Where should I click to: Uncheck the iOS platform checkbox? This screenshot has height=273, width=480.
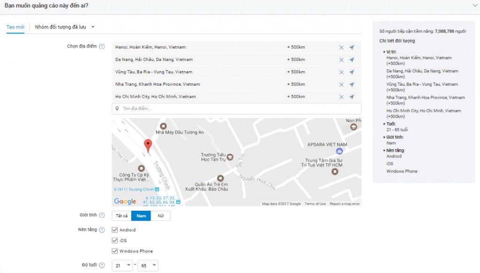115,240
